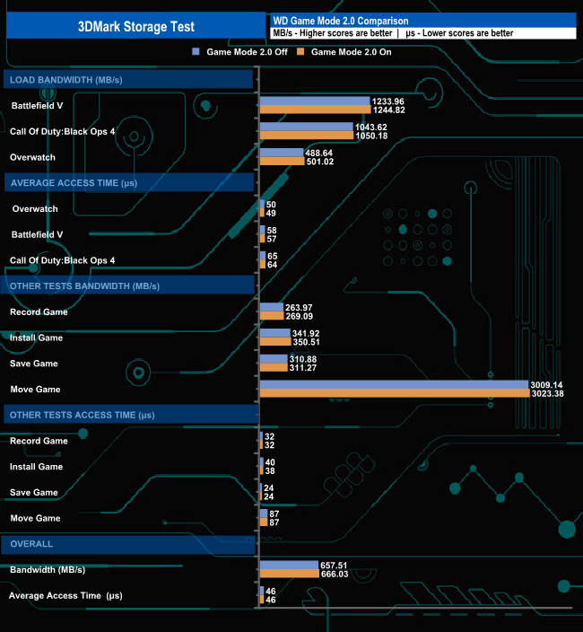Viewport: 583px width, 632px height.
Task: Click the value 50 beside Overwatch access time
Action: 271,205
